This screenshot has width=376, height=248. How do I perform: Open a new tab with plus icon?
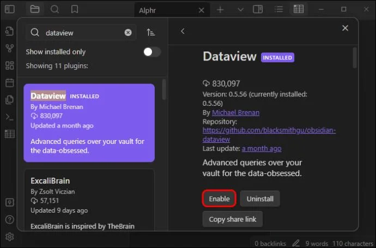click(x=220, y=10)
